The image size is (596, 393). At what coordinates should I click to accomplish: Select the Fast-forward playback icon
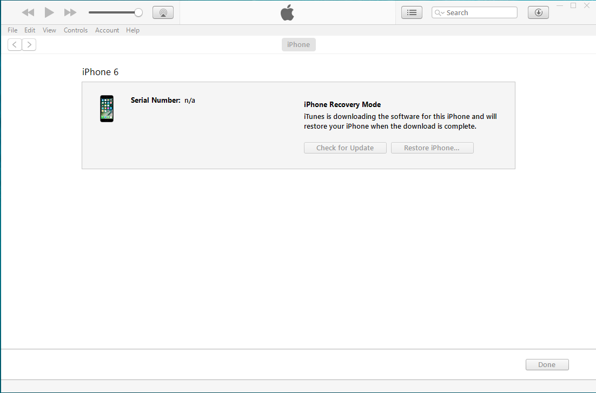pos(69,12)
